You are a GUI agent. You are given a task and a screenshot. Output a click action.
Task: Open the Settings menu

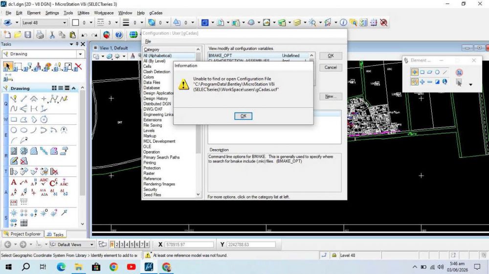52,13
